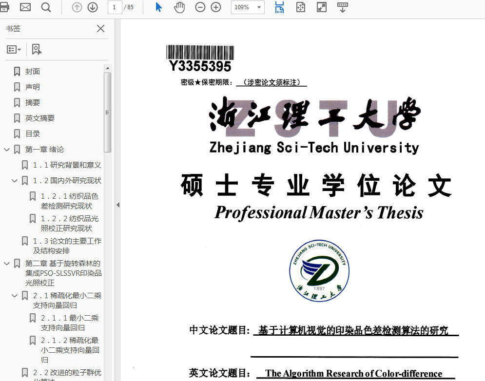Screen dimensions: 485x381
Task: Click the bookmark icon beside 1.1 研究背景和意义
Action: [x=25, y=165]
